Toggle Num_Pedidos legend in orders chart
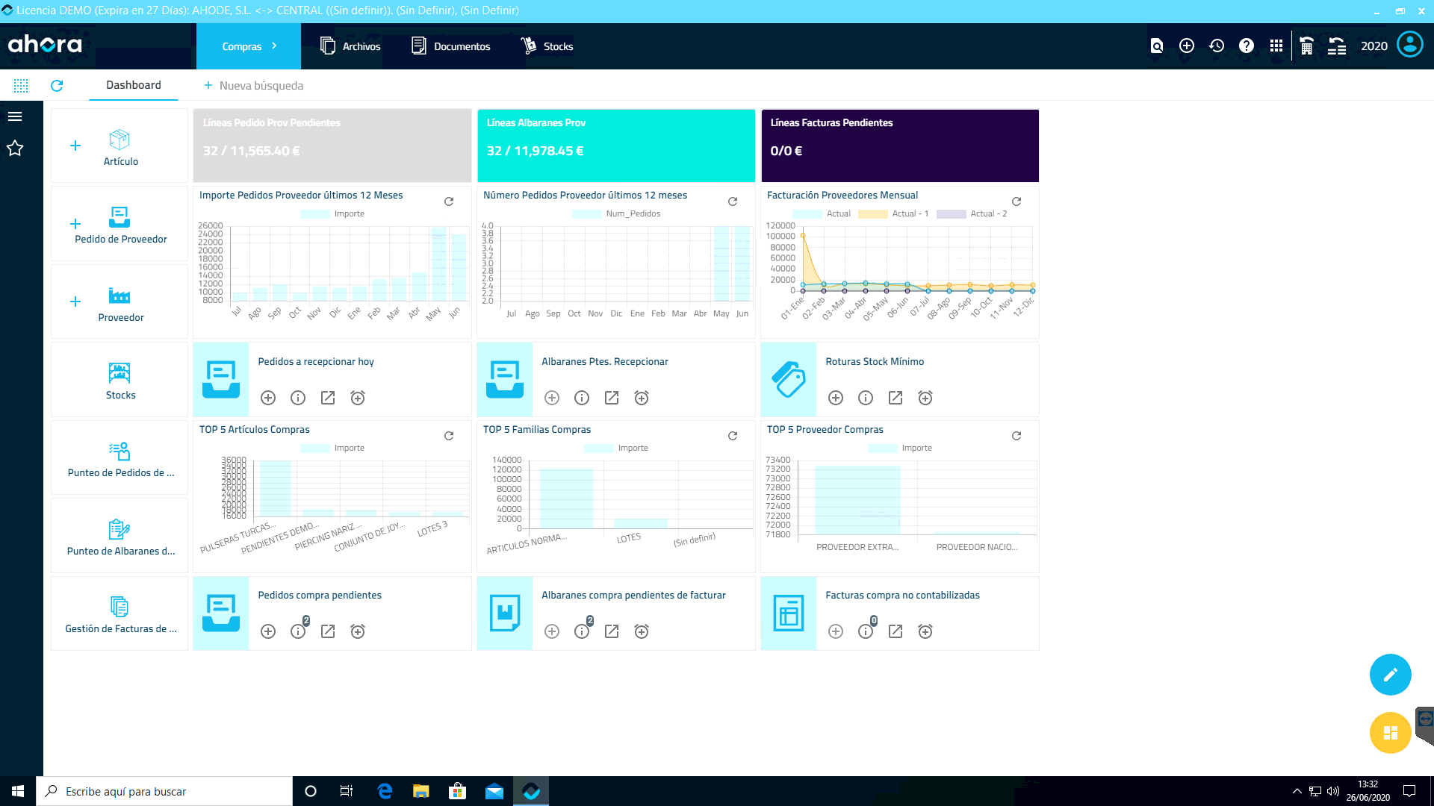 pos(616,214)
